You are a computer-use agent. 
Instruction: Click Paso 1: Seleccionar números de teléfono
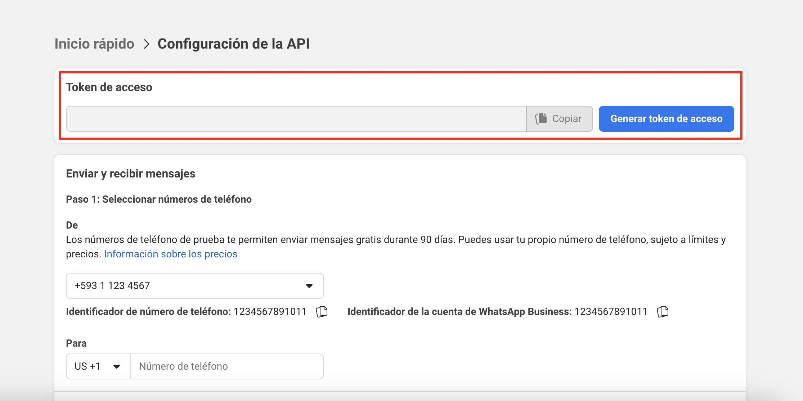pyautogui.click(x=158, y=199)
